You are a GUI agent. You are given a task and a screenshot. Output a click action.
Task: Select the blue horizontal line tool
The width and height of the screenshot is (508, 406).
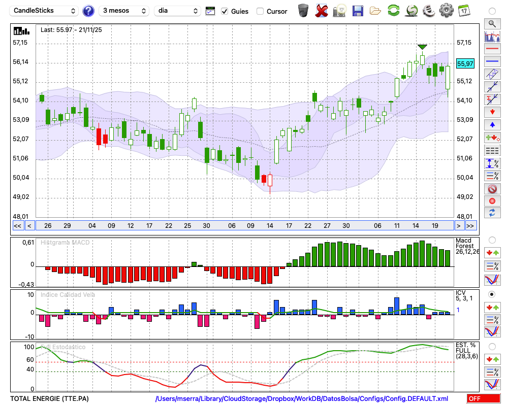[492, 61]
